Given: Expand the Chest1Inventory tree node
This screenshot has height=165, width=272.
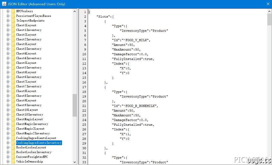Looking at the screenshot, I should click(x=8, y=30).
